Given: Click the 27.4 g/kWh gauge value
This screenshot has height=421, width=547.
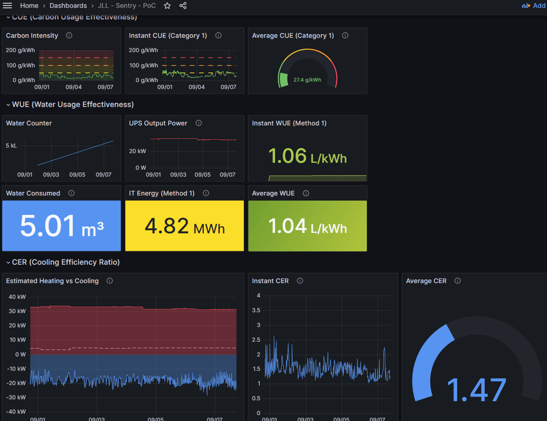Looking at the screenshot, I should click(307, 80).
